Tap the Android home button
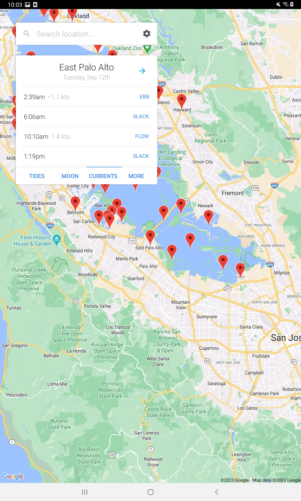Viewport: 301px width, 501px height. tap(150, 492)
